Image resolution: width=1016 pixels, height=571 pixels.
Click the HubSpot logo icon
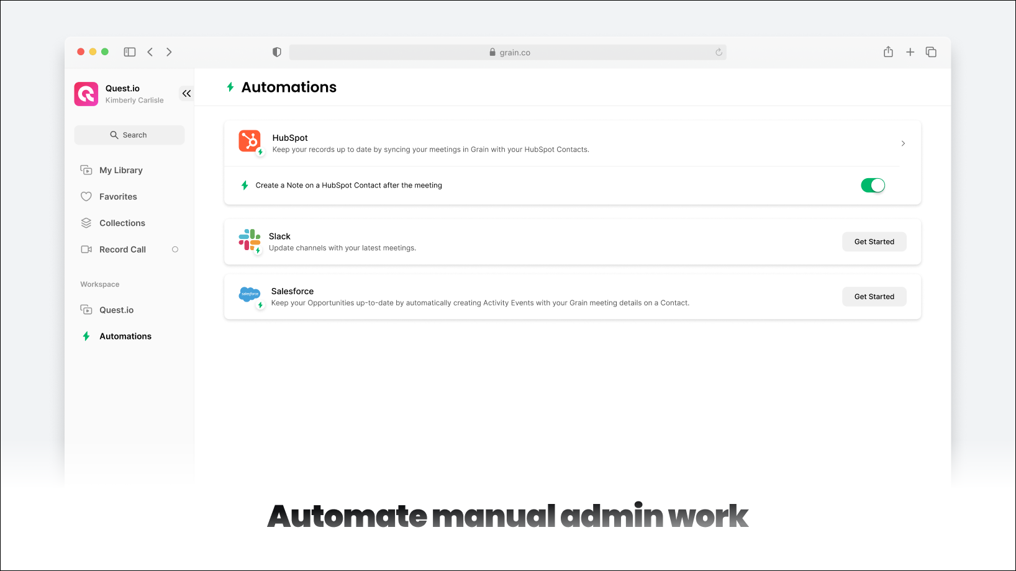click(x=250, y=141)
